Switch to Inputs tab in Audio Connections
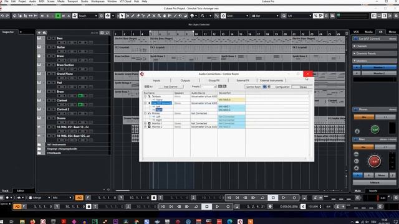The image size is (399, 224). point(156,80)
